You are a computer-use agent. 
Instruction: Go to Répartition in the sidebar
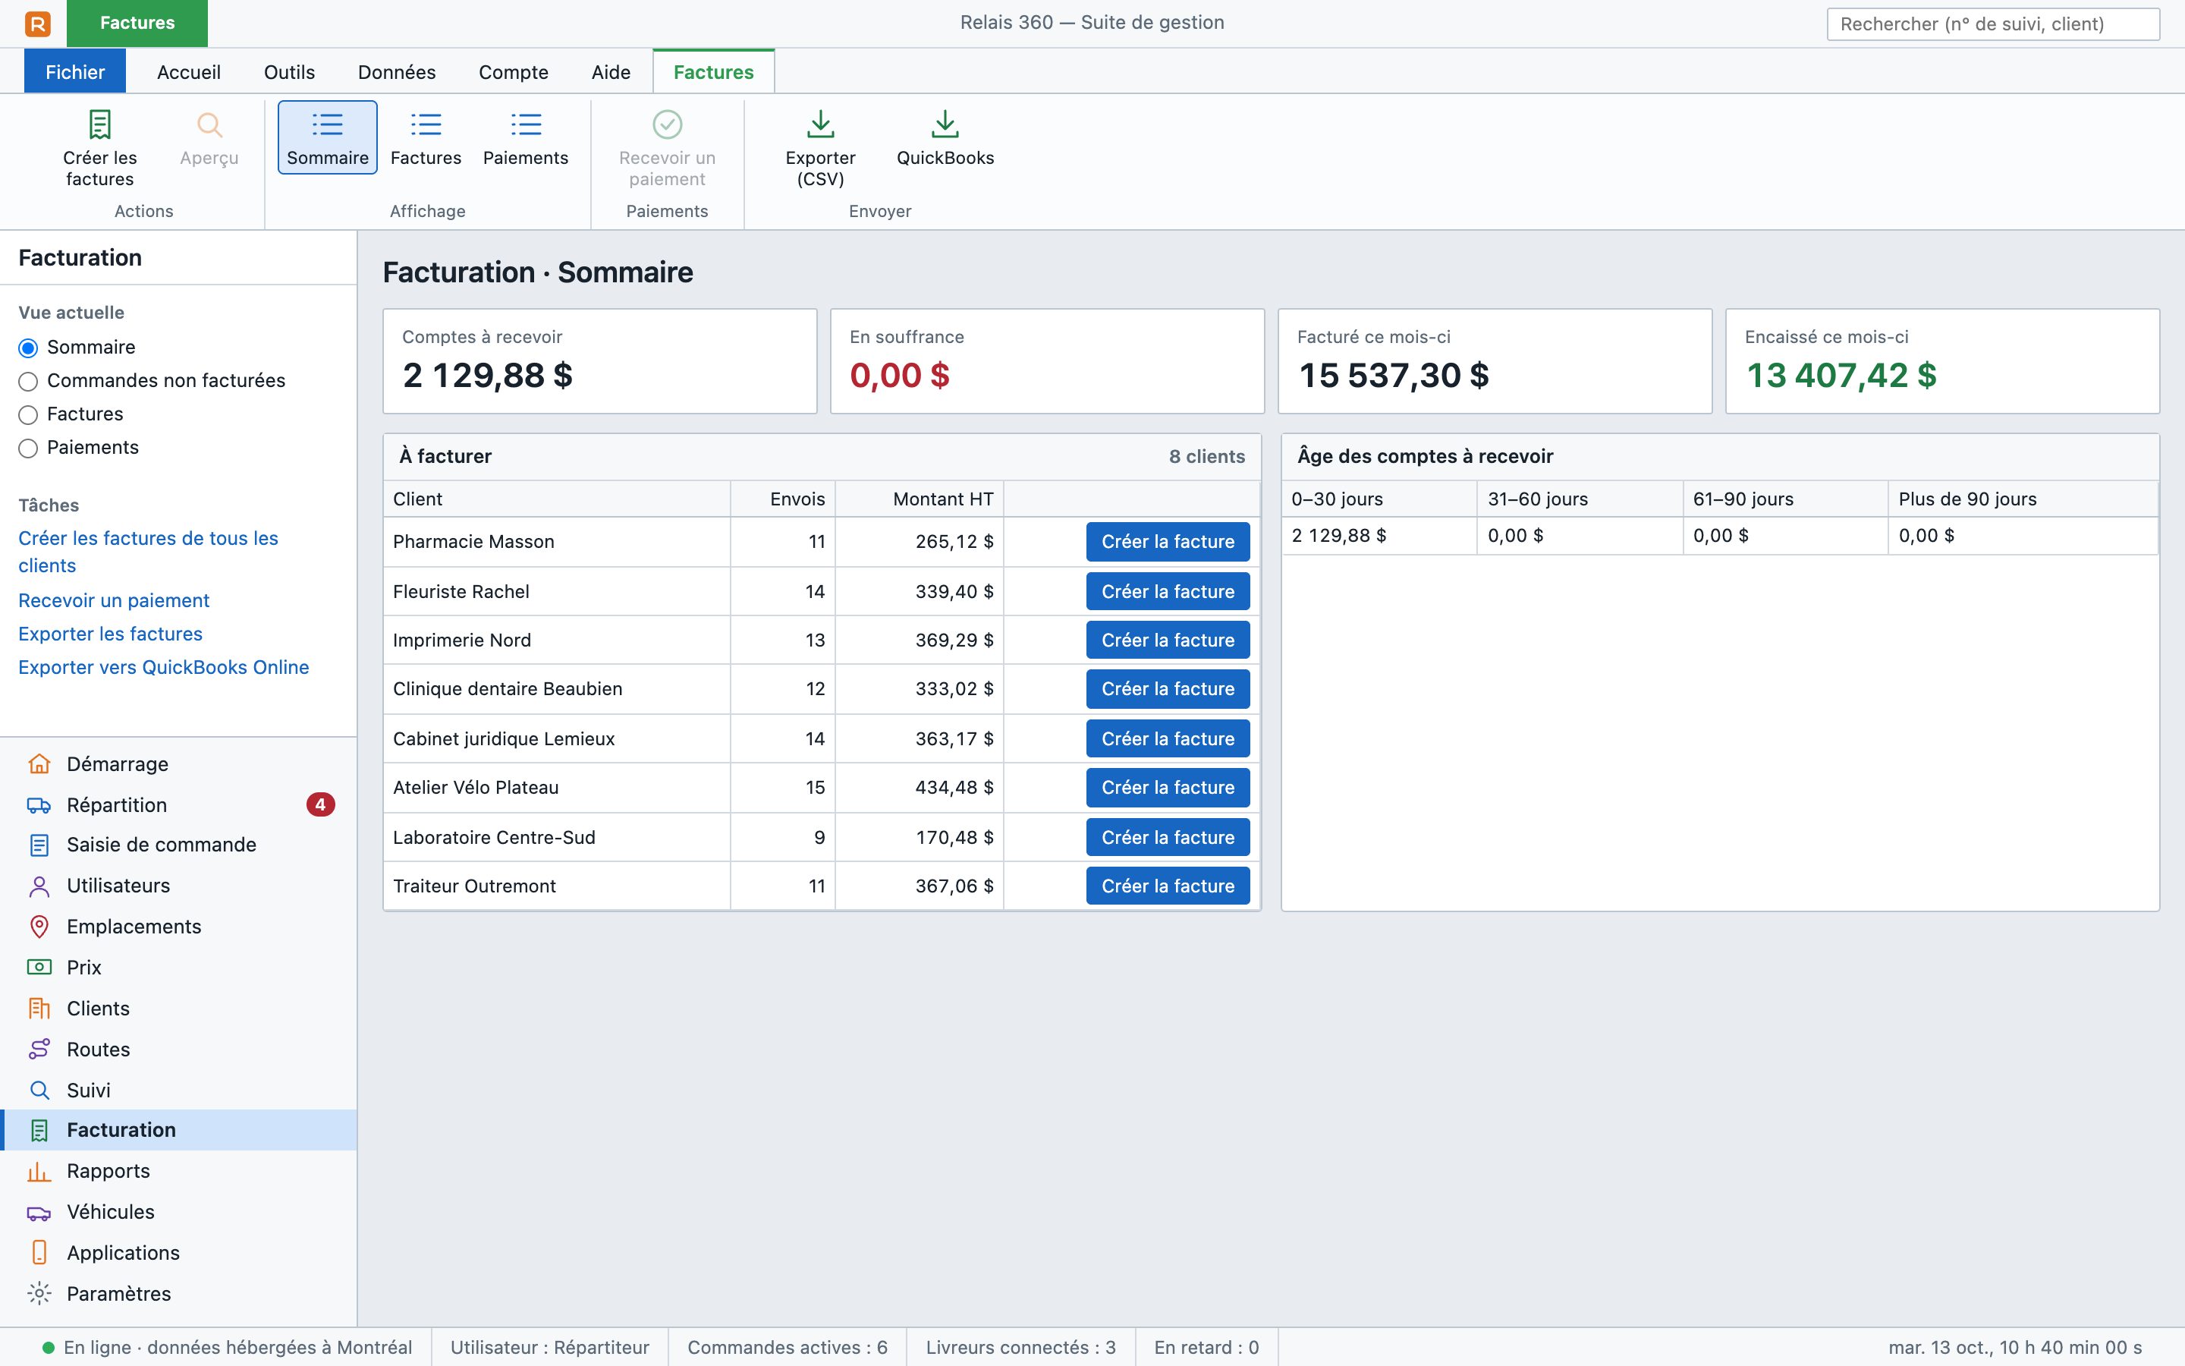[178, 805]
